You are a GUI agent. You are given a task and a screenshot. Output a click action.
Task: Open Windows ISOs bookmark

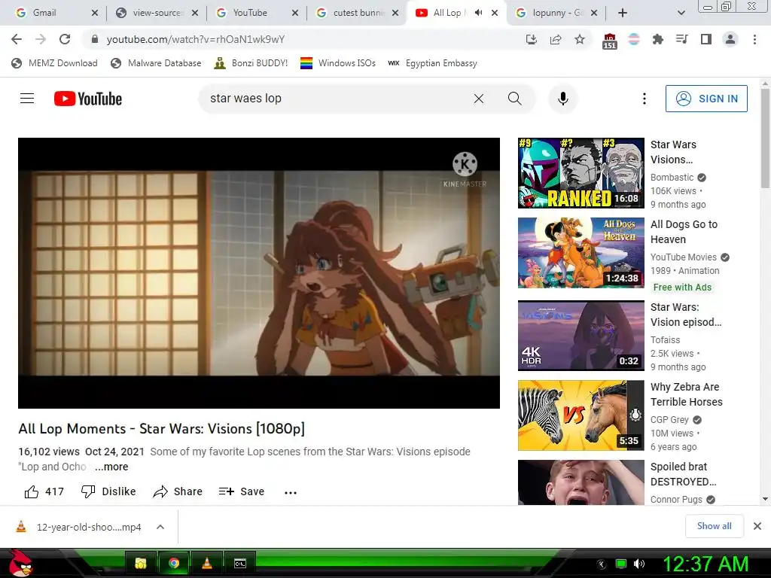338,63
